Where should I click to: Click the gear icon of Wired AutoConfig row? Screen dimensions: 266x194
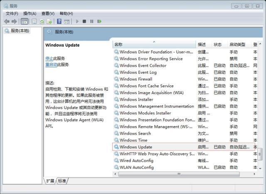tap(116, 160)
